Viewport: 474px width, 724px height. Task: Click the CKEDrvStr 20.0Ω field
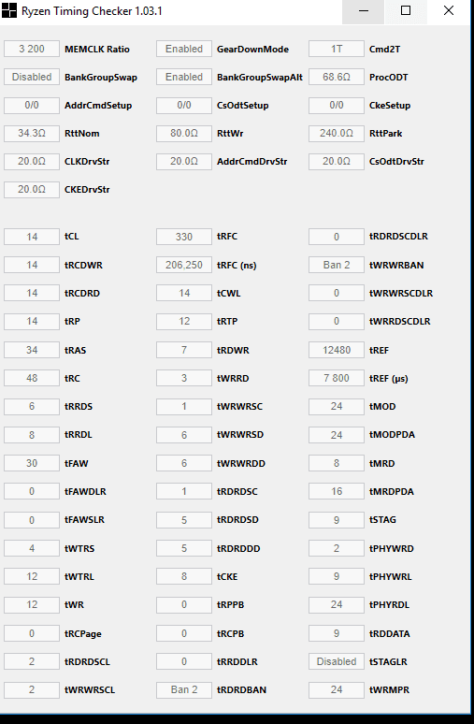[x=32, y=189]
